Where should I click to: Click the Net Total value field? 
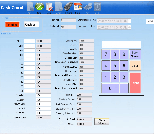[84, 119]
